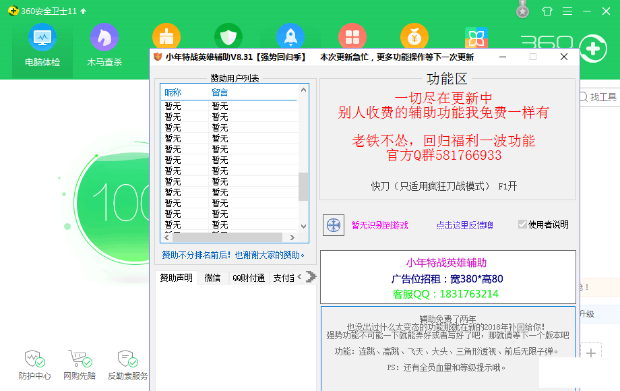Click 小年特战英雄辅助 ad banner title
Image resolution: width=620 pixels, height=391 pixels.
click(x=446, y=263)
